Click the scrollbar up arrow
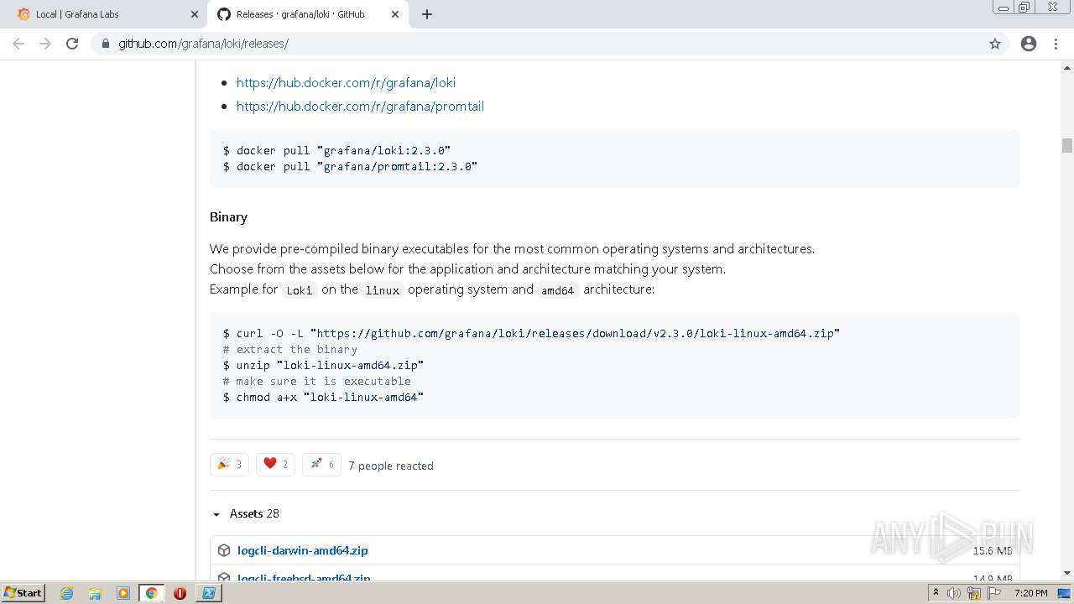Viewport: 1074px width, 604px height. 1067,66
